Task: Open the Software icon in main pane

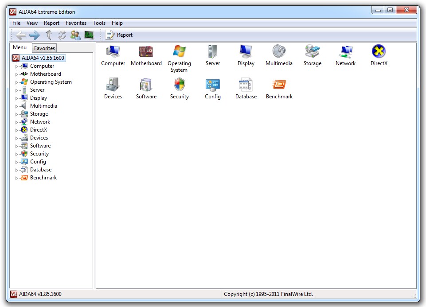Action: pyautogui.click(x=146, y=85)
